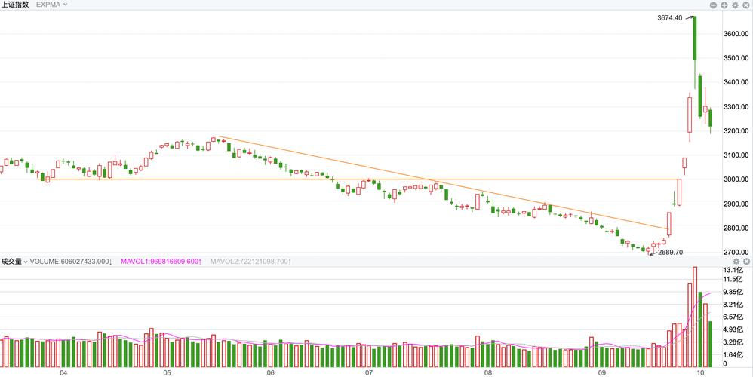
Task: Click the 13.1亿 volume axis label
Action: [x=733, y=270]
